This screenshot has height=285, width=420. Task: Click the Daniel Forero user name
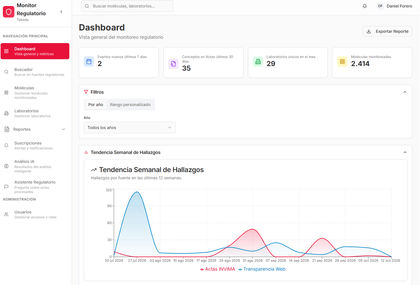tap(399, 6)
